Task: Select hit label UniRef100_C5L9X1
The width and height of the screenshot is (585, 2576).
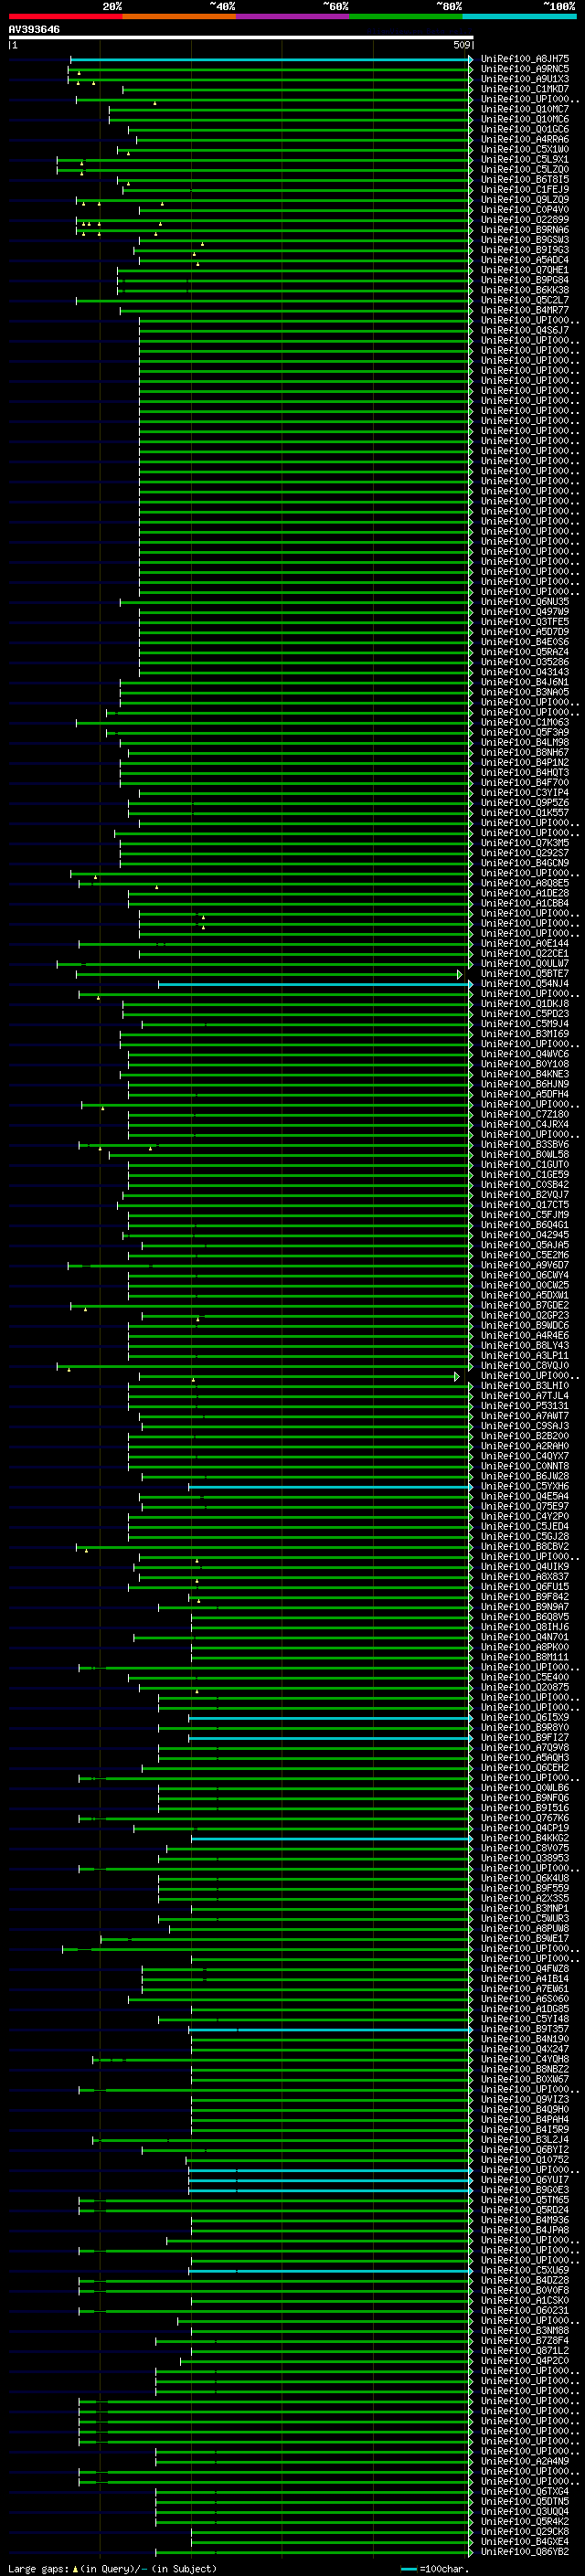Action: point(525,159)
